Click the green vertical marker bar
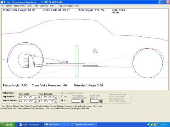Screen dimensions: 170x127 pos(77,61)
